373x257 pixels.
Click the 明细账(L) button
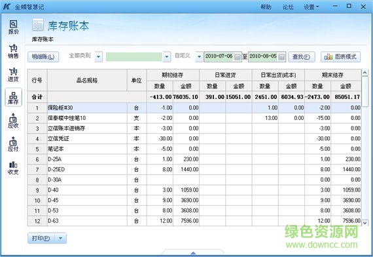pos(43,57)
